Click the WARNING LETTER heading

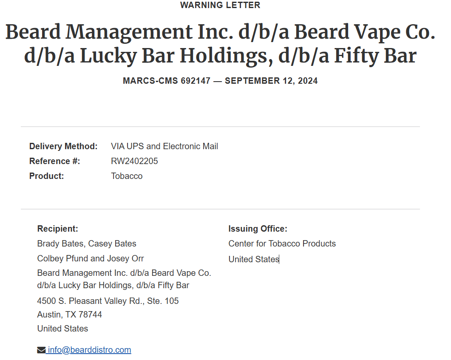point(220,5)
